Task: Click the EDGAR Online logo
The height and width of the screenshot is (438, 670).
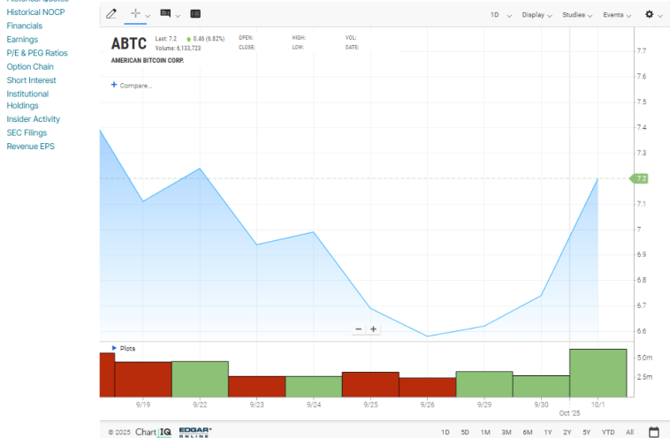Action: (x=195, y=432)
